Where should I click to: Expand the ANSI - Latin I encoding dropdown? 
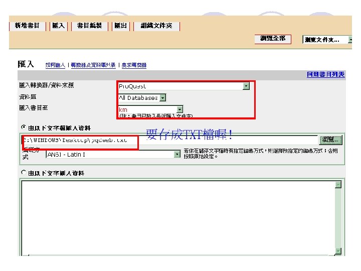point(177,154)
